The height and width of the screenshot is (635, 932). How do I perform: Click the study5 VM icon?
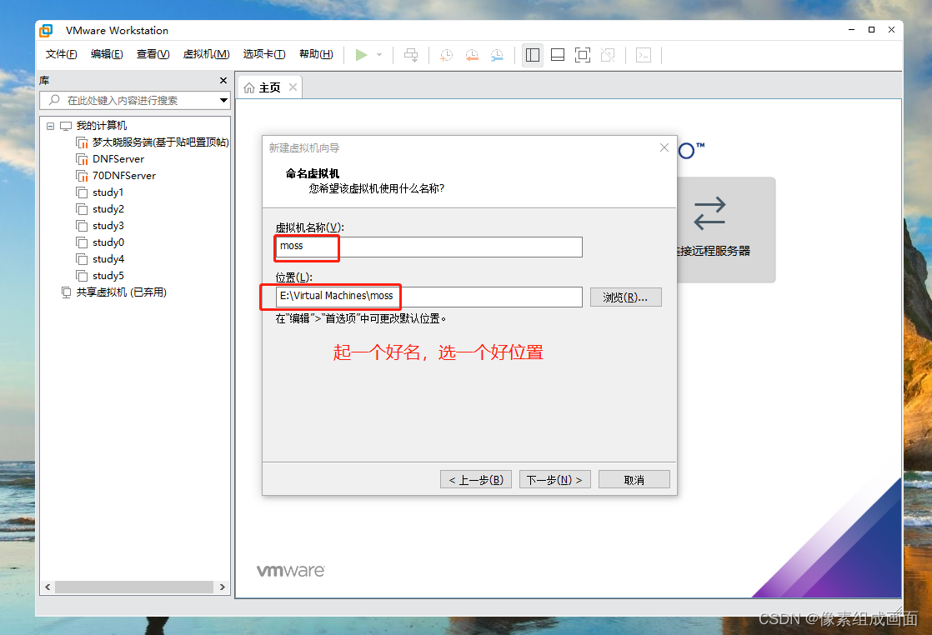pos(82,276)
